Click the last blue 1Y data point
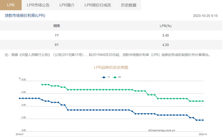This screenshot has width=223, height=137. (x=203, y=120)
